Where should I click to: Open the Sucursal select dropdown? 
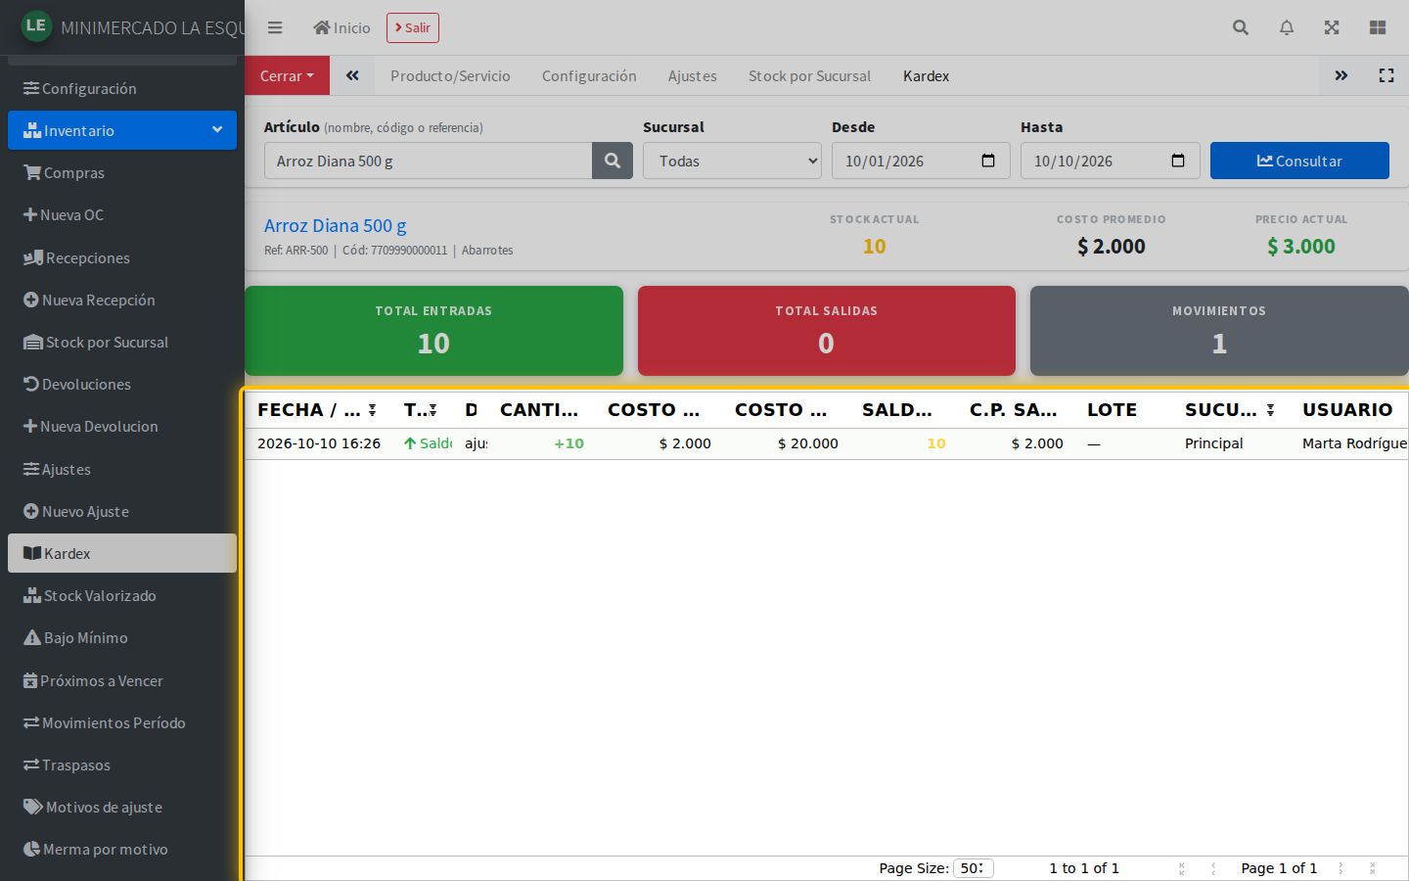click(x=732, y=161)
